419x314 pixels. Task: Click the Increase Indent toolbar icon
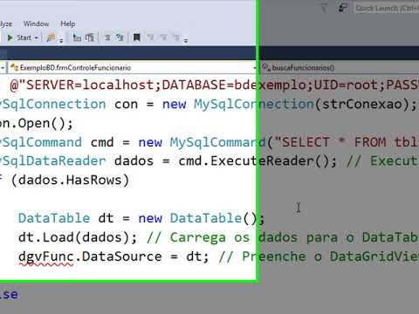(x=90, y=38)
